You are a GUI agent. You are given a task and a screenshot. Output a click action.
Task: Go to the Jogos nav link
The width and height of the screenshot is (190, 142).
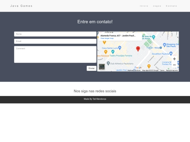157,6
